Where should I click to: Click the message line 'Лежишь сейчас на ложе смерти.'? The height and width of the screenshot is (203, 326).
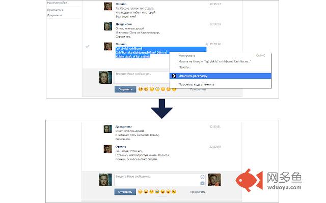[x=137, y=159]
